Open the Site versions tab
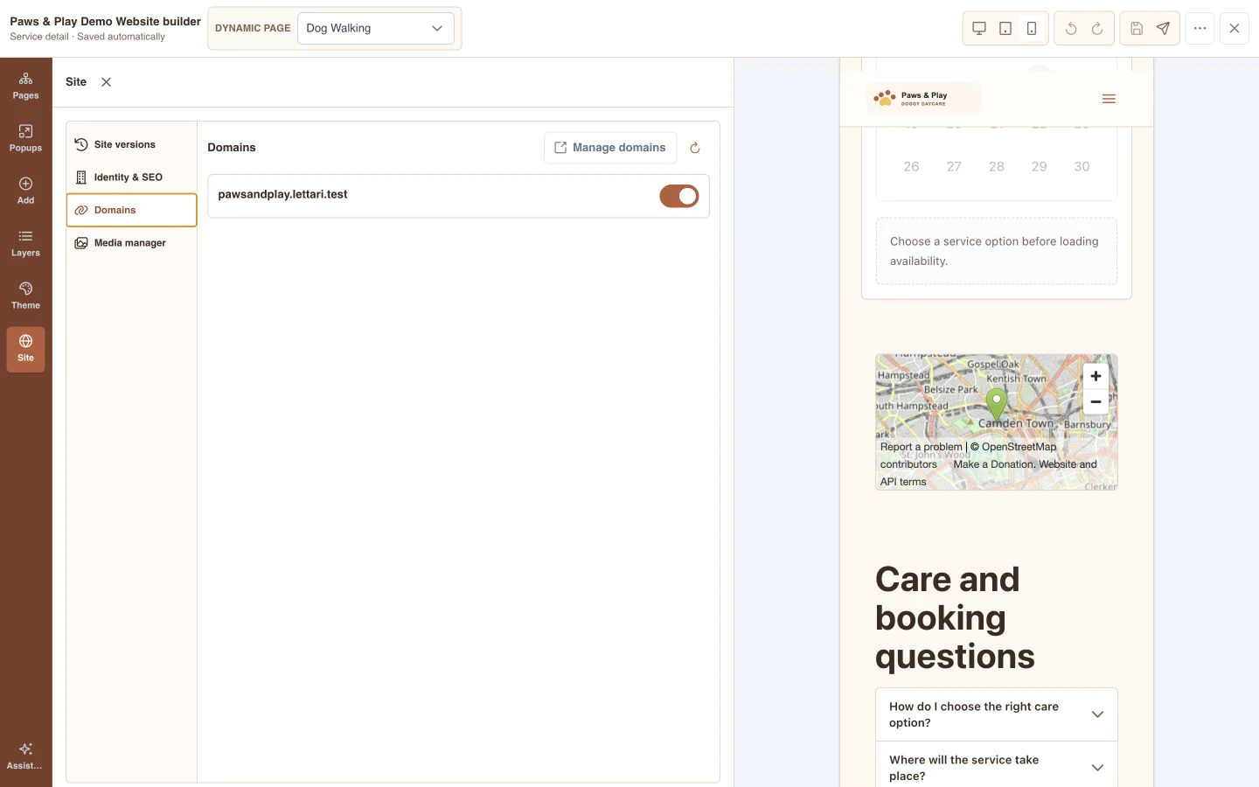 (x=132, y=144)
